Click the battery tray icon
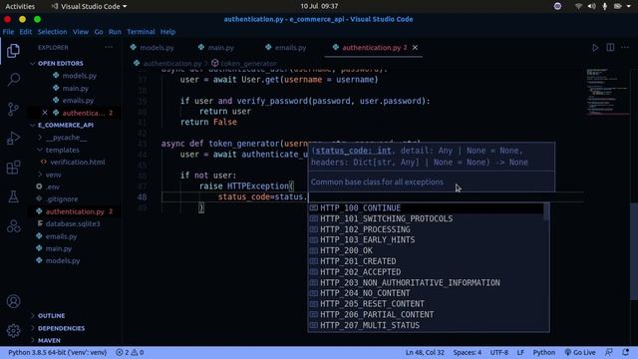Image resolution: width=638 pixels, height=359 pixels. 618,7
